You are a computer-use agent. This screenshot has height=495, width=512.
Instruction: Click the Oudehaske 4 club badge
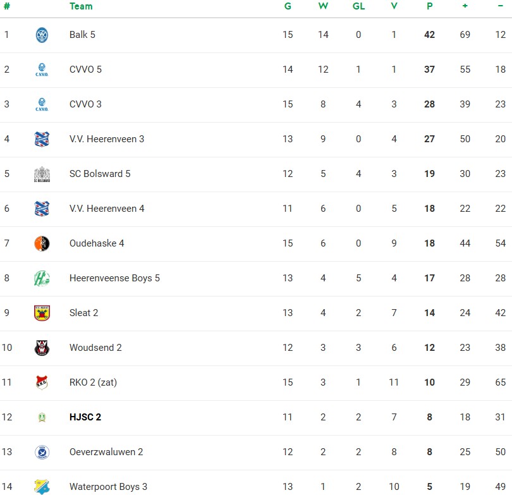[42, 243]
